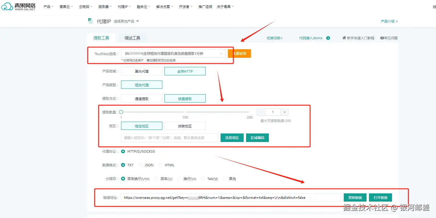Choose the Tab(\t) separator
This screenshot has width=436, height=218.
tap(203, 179)
